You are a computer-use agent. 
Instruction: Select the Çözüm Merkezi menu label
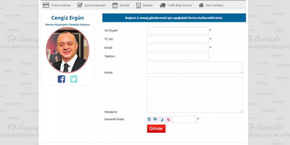click(95, 5)
